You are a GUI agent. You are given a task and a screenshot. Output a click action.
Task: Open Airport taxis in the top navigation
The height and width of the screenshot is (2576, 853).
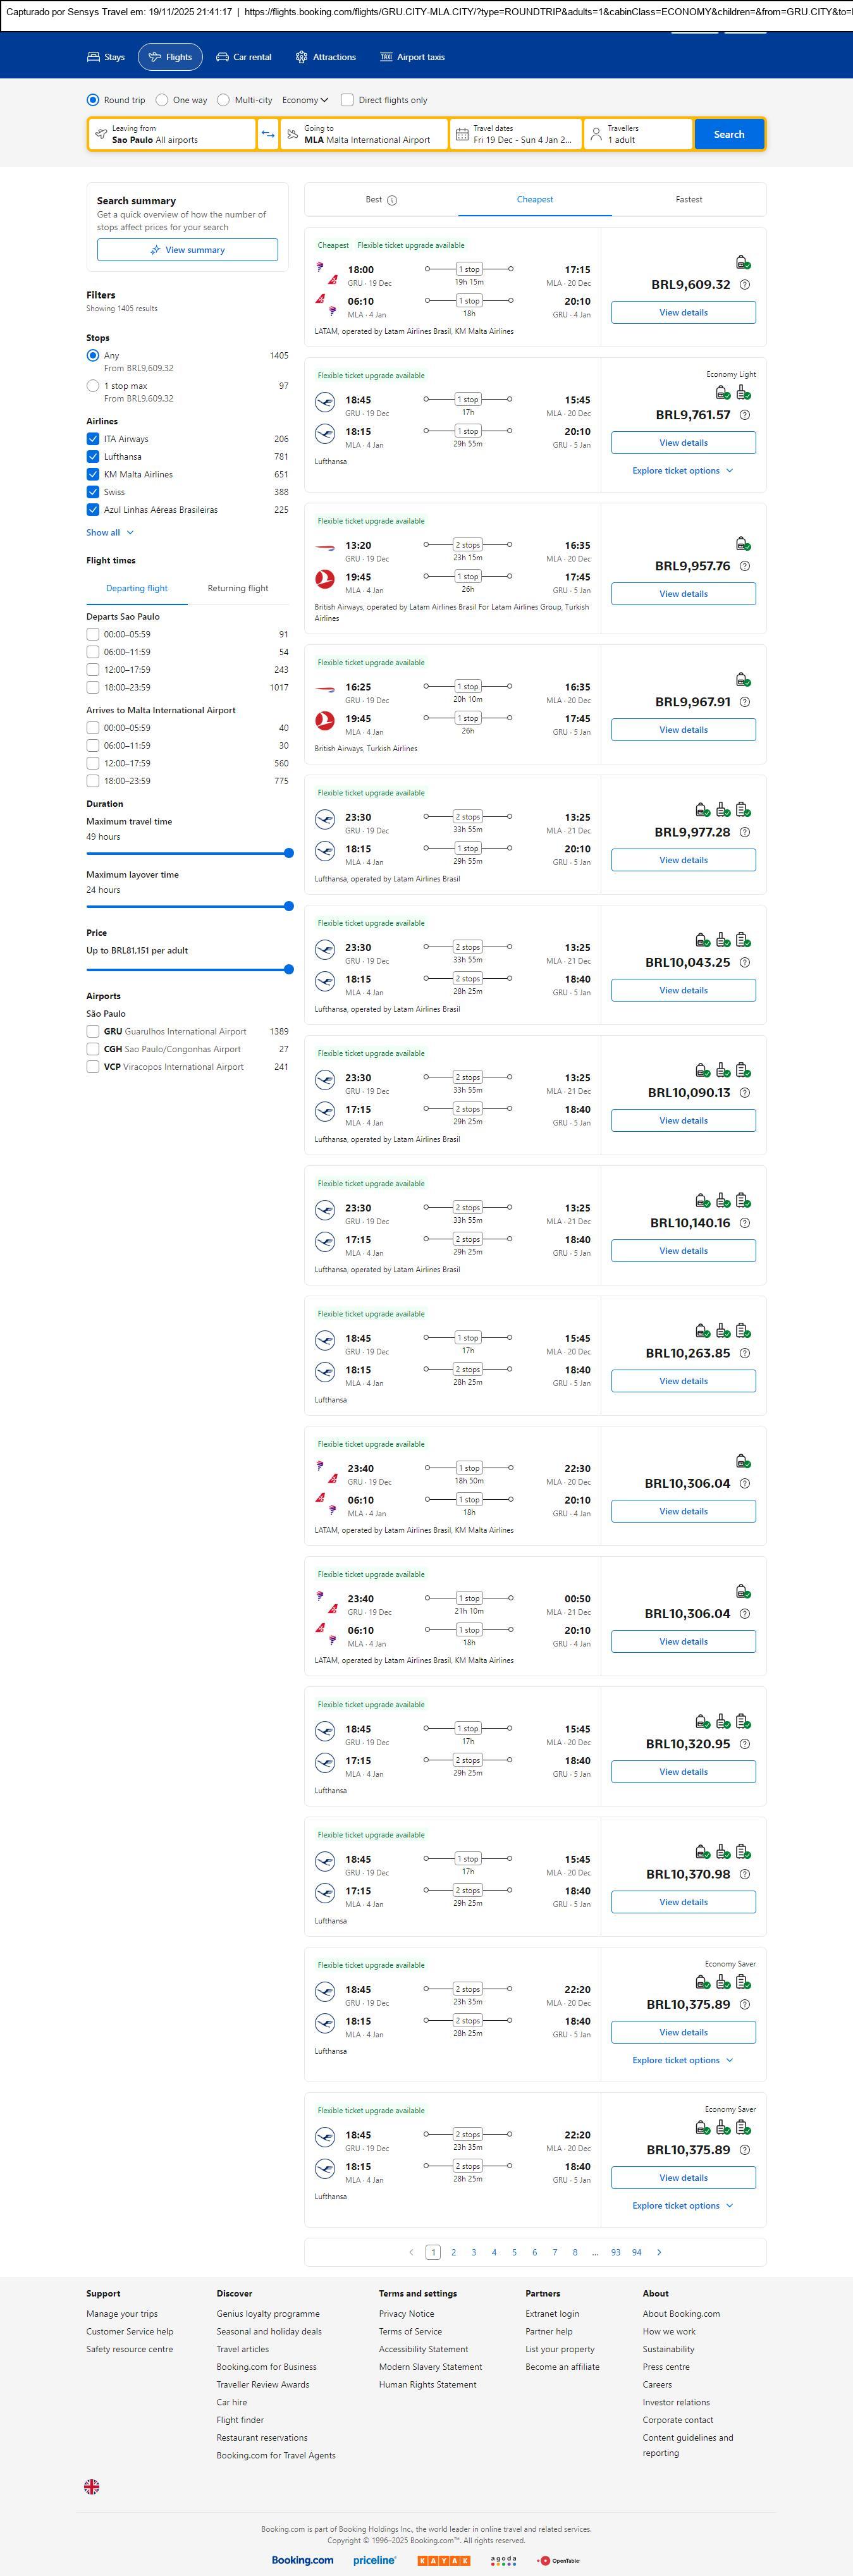pos(412,57)
